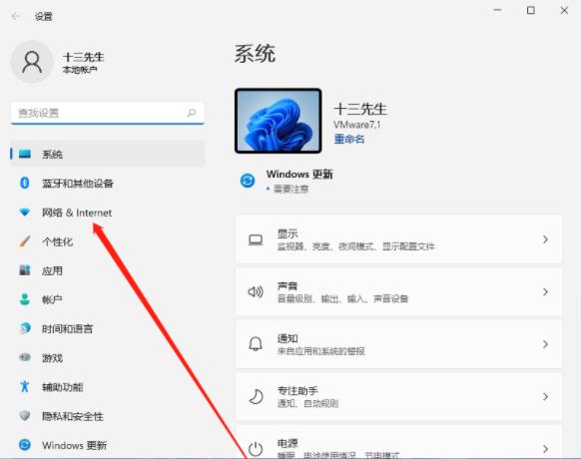Expand the 显示 row chevron
581x459 pixels.
[x=545, y=239]
